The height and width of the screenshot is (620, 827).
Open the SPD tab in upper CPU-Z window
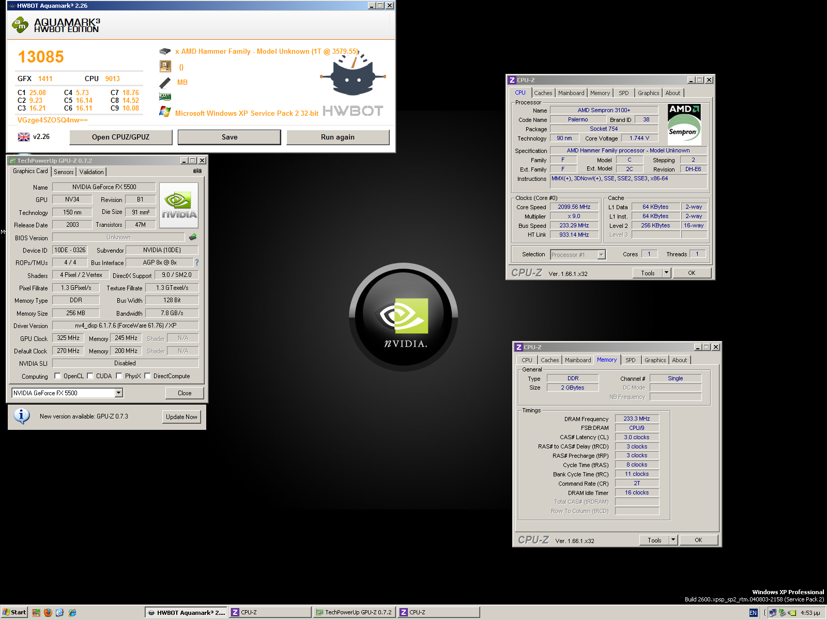(624, 93)
